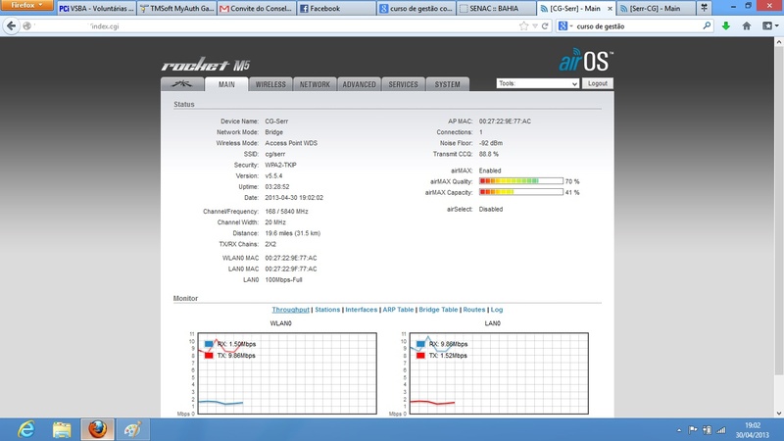Switch to SENAC :: BAHIA browser tab
The height and width of the screenshot is (441, 784).
pos(496,9)
